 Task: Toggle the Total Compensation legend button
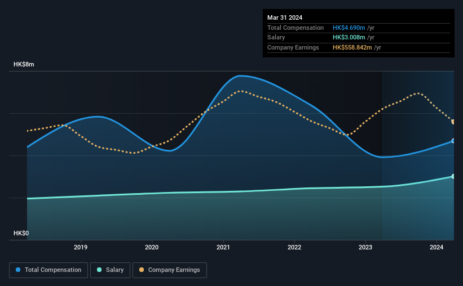point(48,270)
